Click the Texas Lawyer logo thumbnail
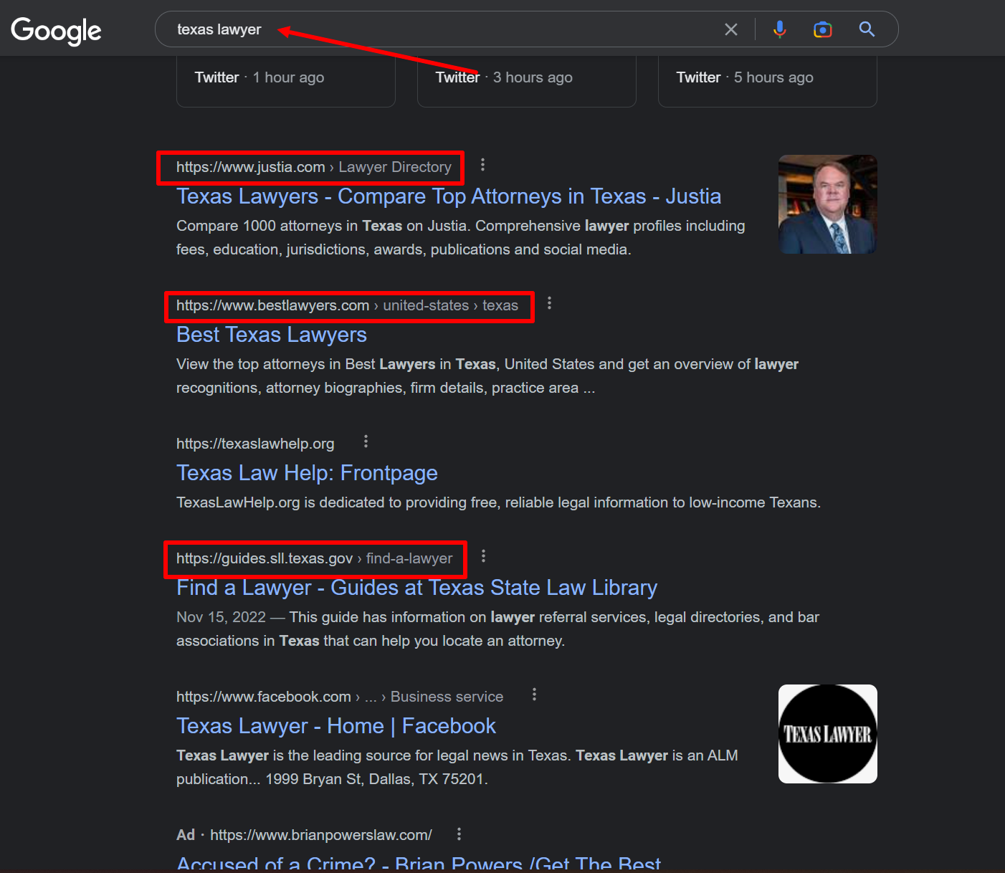Screen dimensions: 1005x873 [x=828, y=734]
